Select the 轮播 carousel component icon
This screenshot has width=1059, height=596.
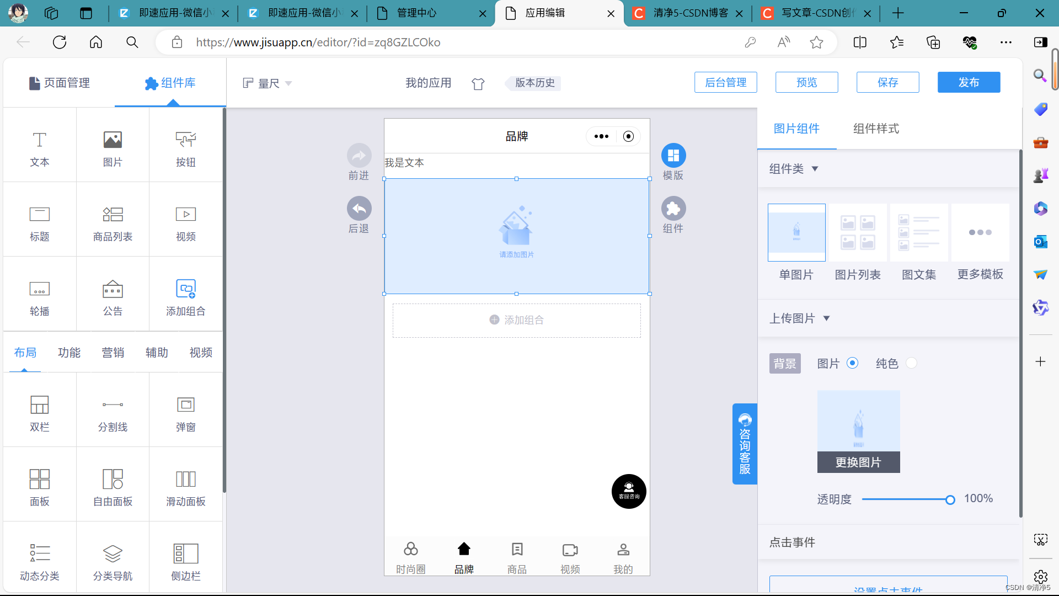(39, 289)
